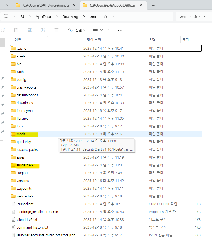Select the crash-reports folder
This screenshot has width=212, height=238.
pyautogui.click(x=106, y=87)
